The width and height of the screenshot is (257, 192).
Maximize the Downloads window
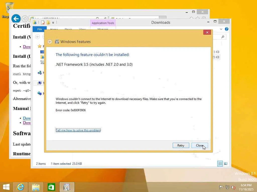click(215, 21)
